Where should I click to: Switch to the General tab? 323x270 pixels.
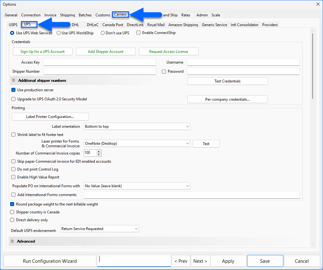pyautogui.click(x=11, y=15)
